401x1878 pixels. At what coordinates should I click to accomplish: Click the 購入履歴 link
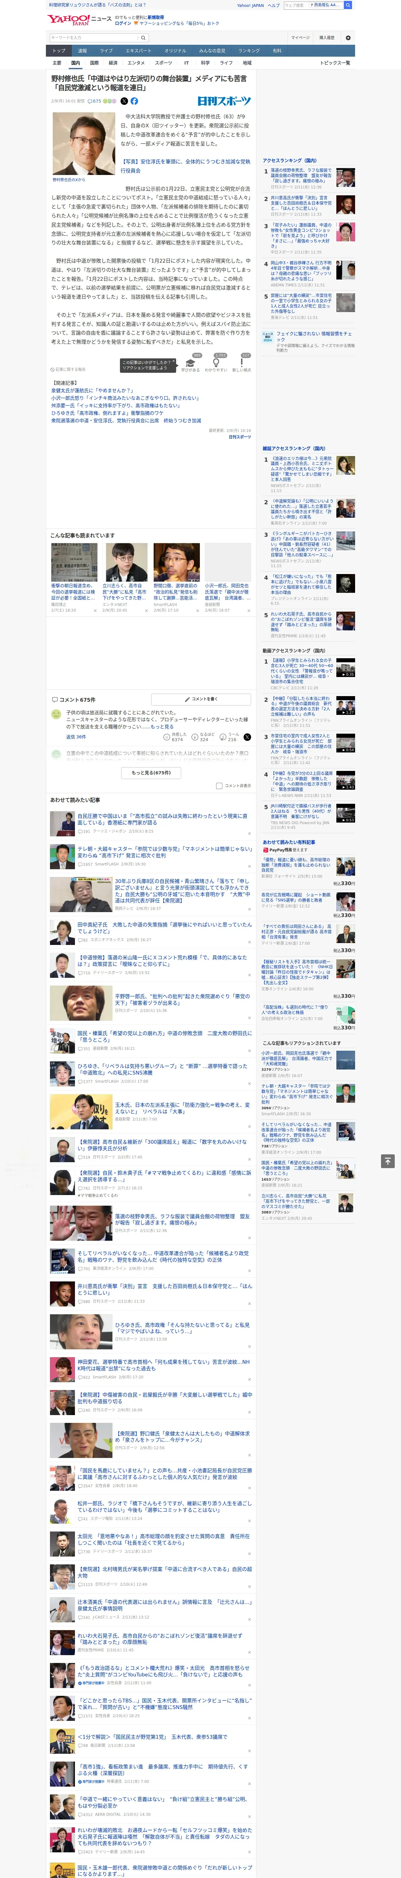click(327, 37)
